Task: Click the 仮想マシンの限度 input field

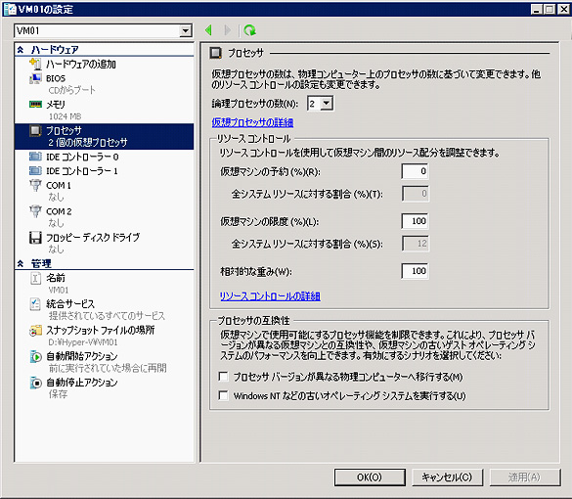Action: click(415, 221)
